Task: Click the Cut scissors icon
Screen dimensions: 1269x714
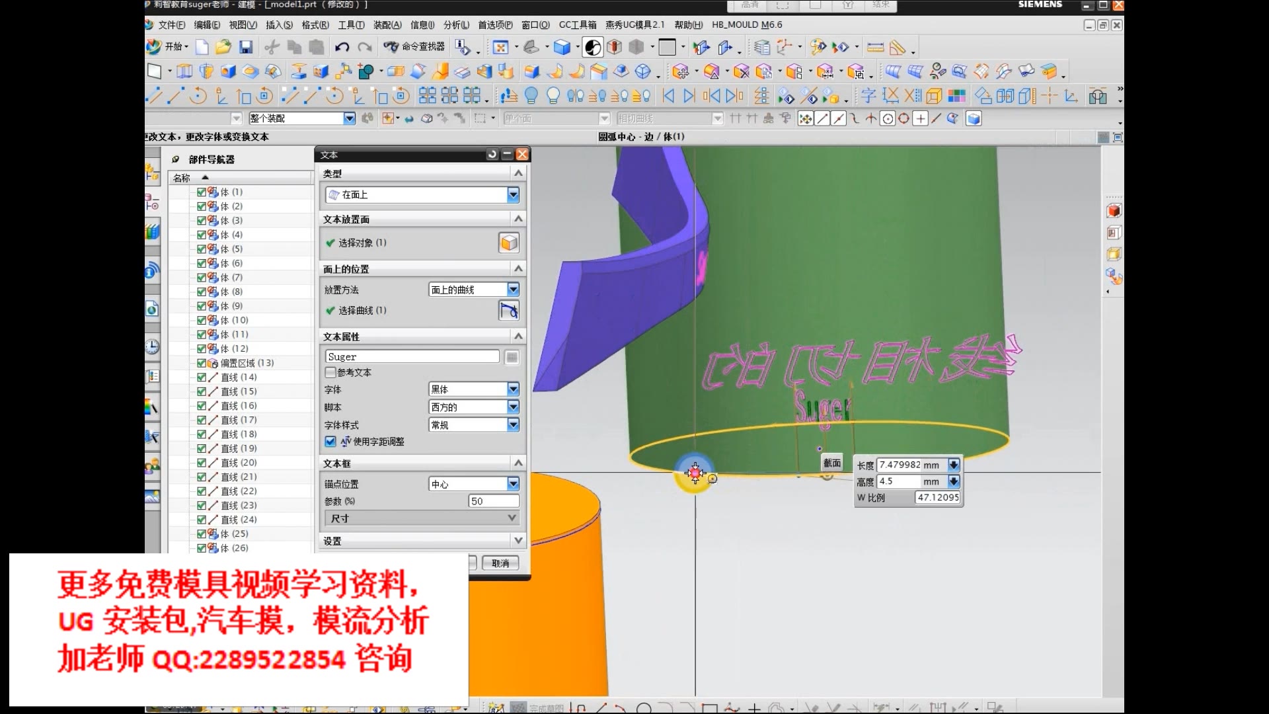Action: tap(272, 47)
